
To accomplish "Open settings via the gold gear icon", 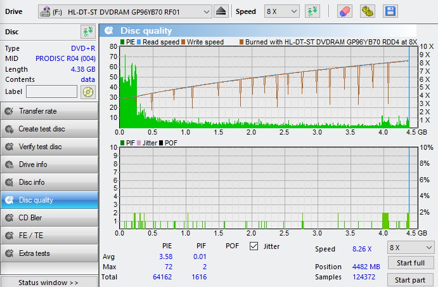I will [367, 11].
